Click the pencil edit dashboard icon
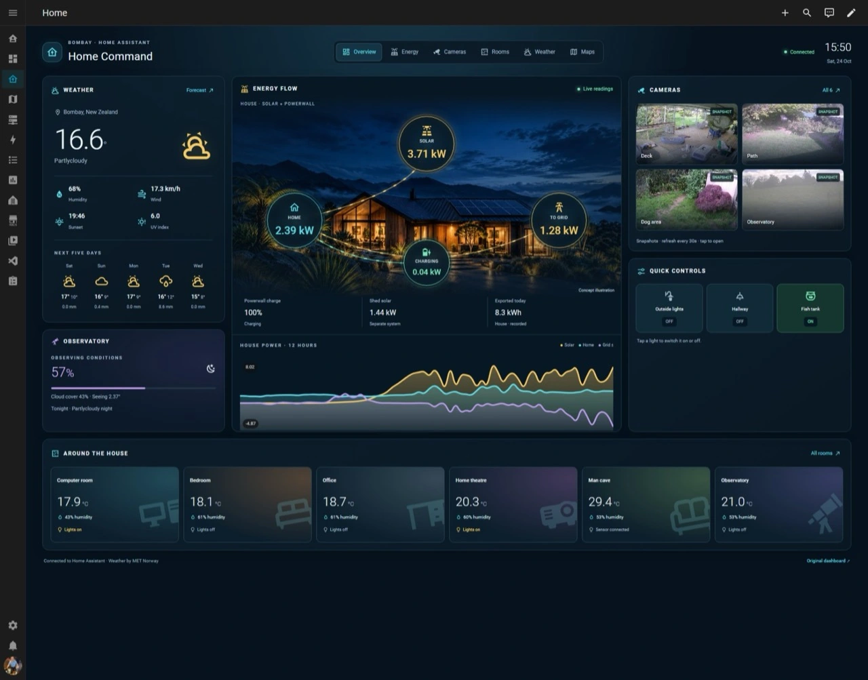868x680 pixels. coord(851,13)
